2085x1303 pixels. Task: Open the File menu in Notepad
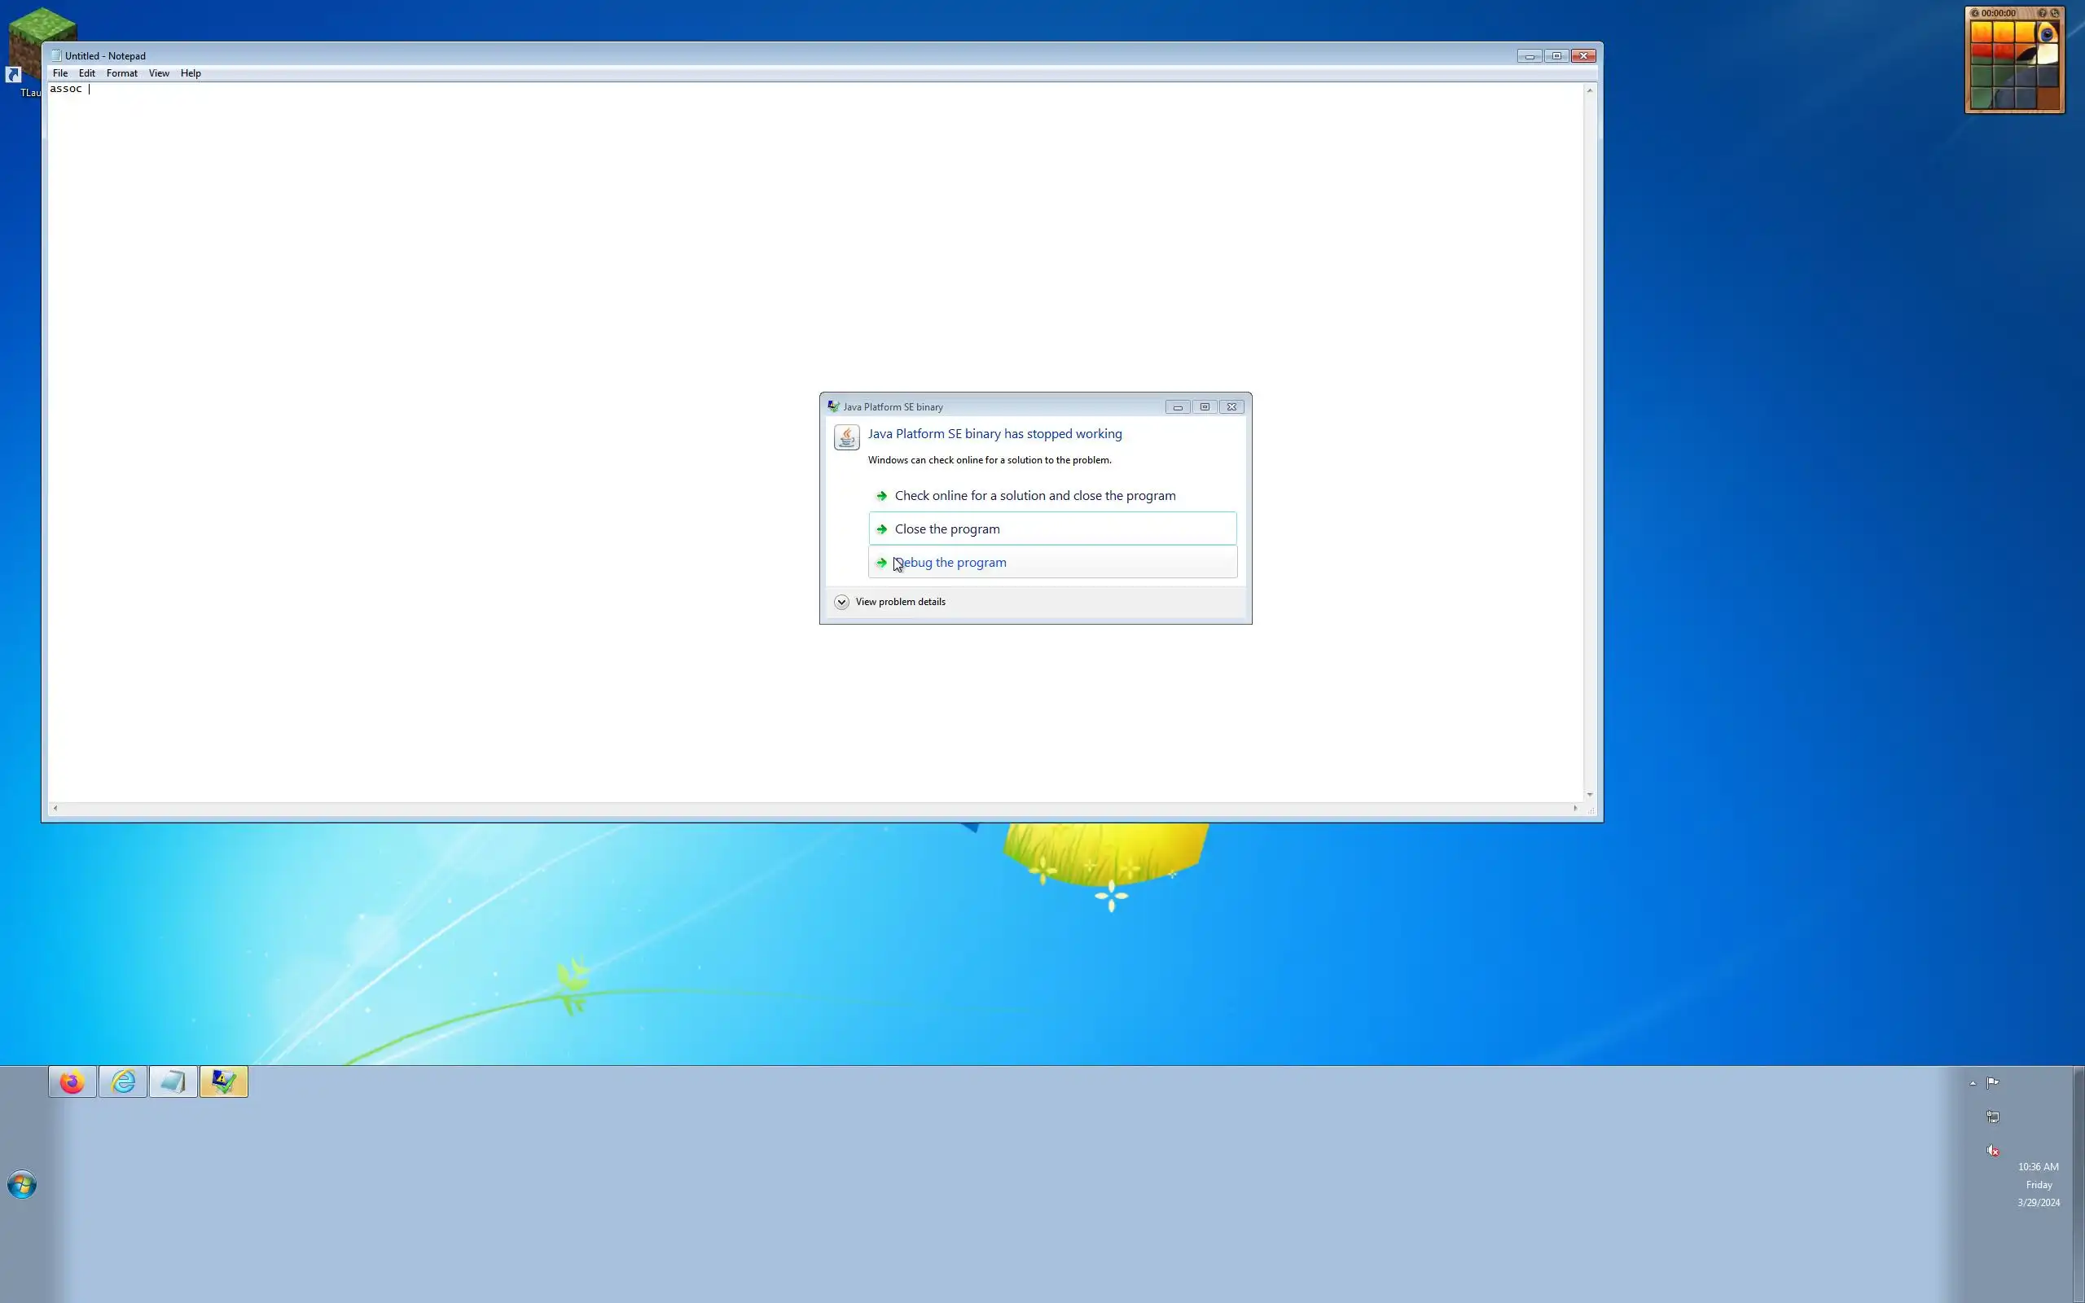[x=60, y=73]
